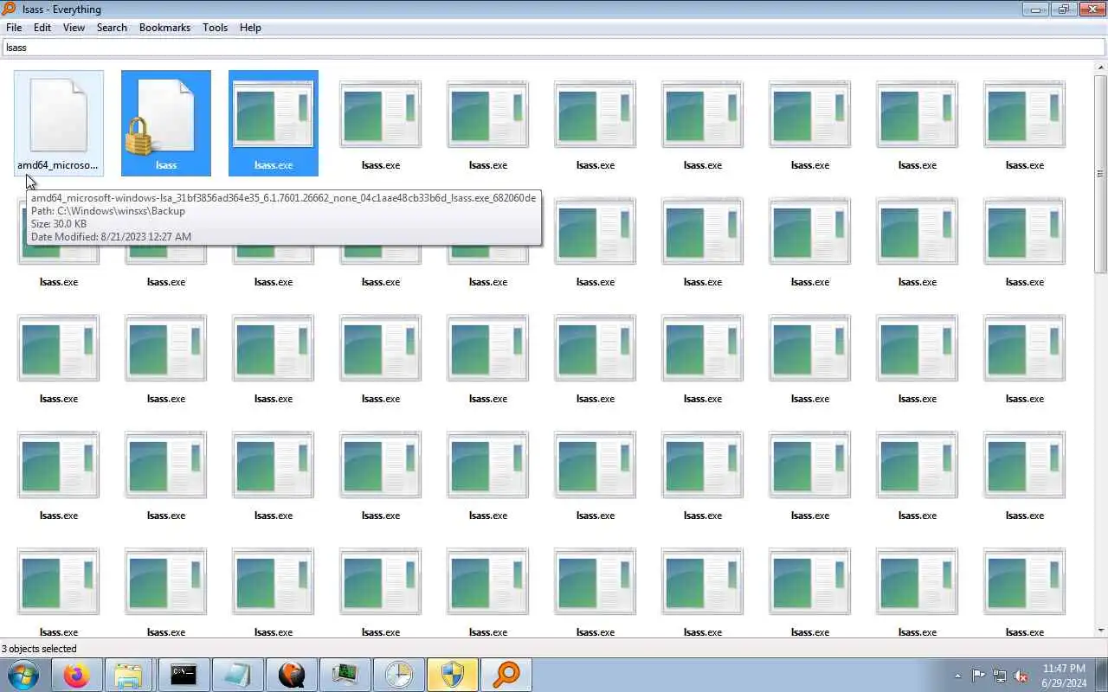
Task: Click the tooltip 'Size: 30.0 KB' text
Action: tap(59, 224)
